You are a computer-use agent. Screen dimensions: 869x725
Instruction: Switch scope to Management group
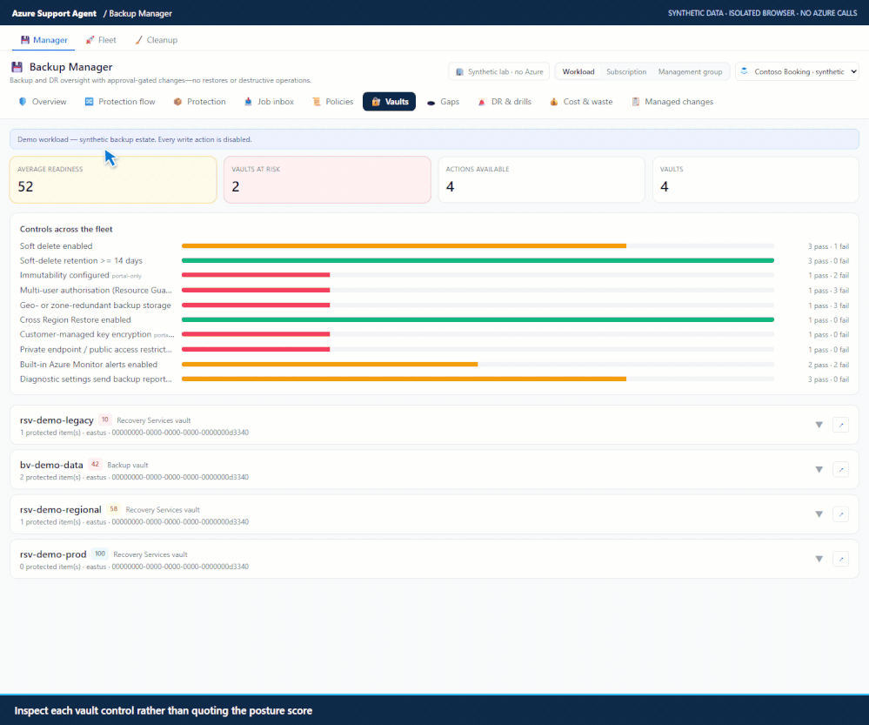(690, 71)
